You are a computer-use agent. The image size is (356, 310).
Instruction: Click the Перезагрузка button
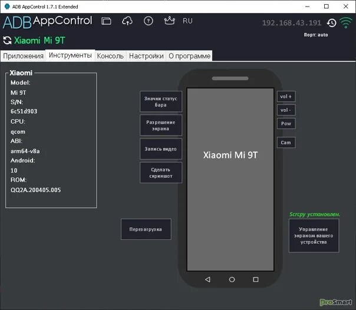(x=146, y=229)
